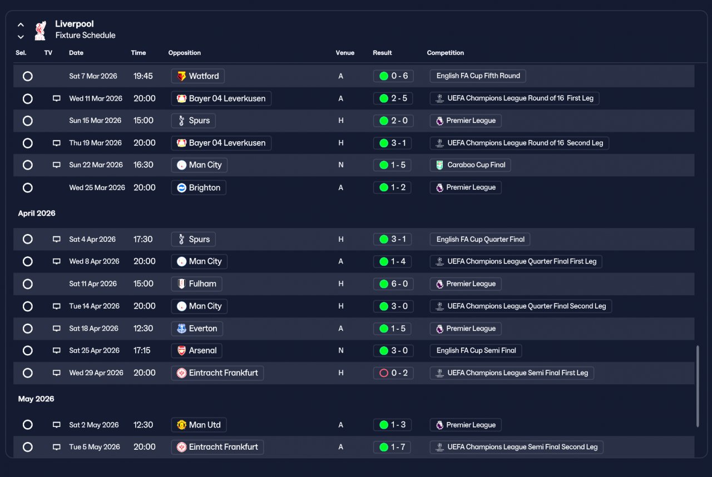Select radio for Leverkusen 11 Mar match

[27, 98]
